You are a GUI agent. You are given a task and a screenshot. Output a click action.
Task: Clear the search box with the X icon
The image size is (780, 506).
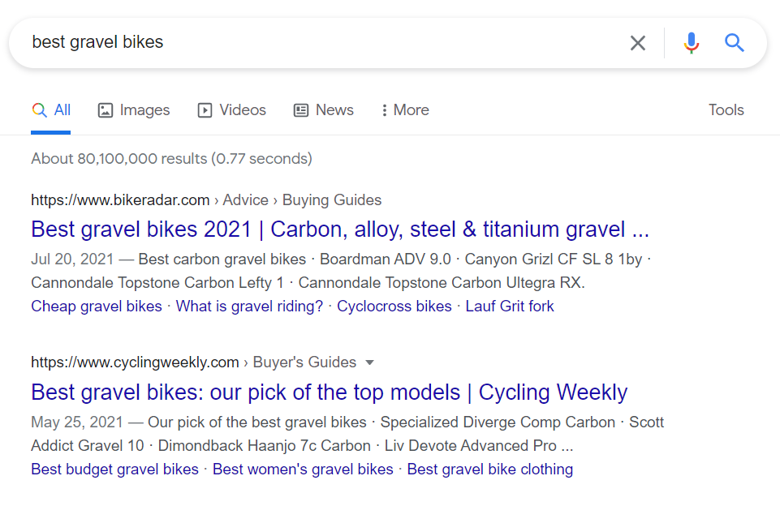click(638, 43)
